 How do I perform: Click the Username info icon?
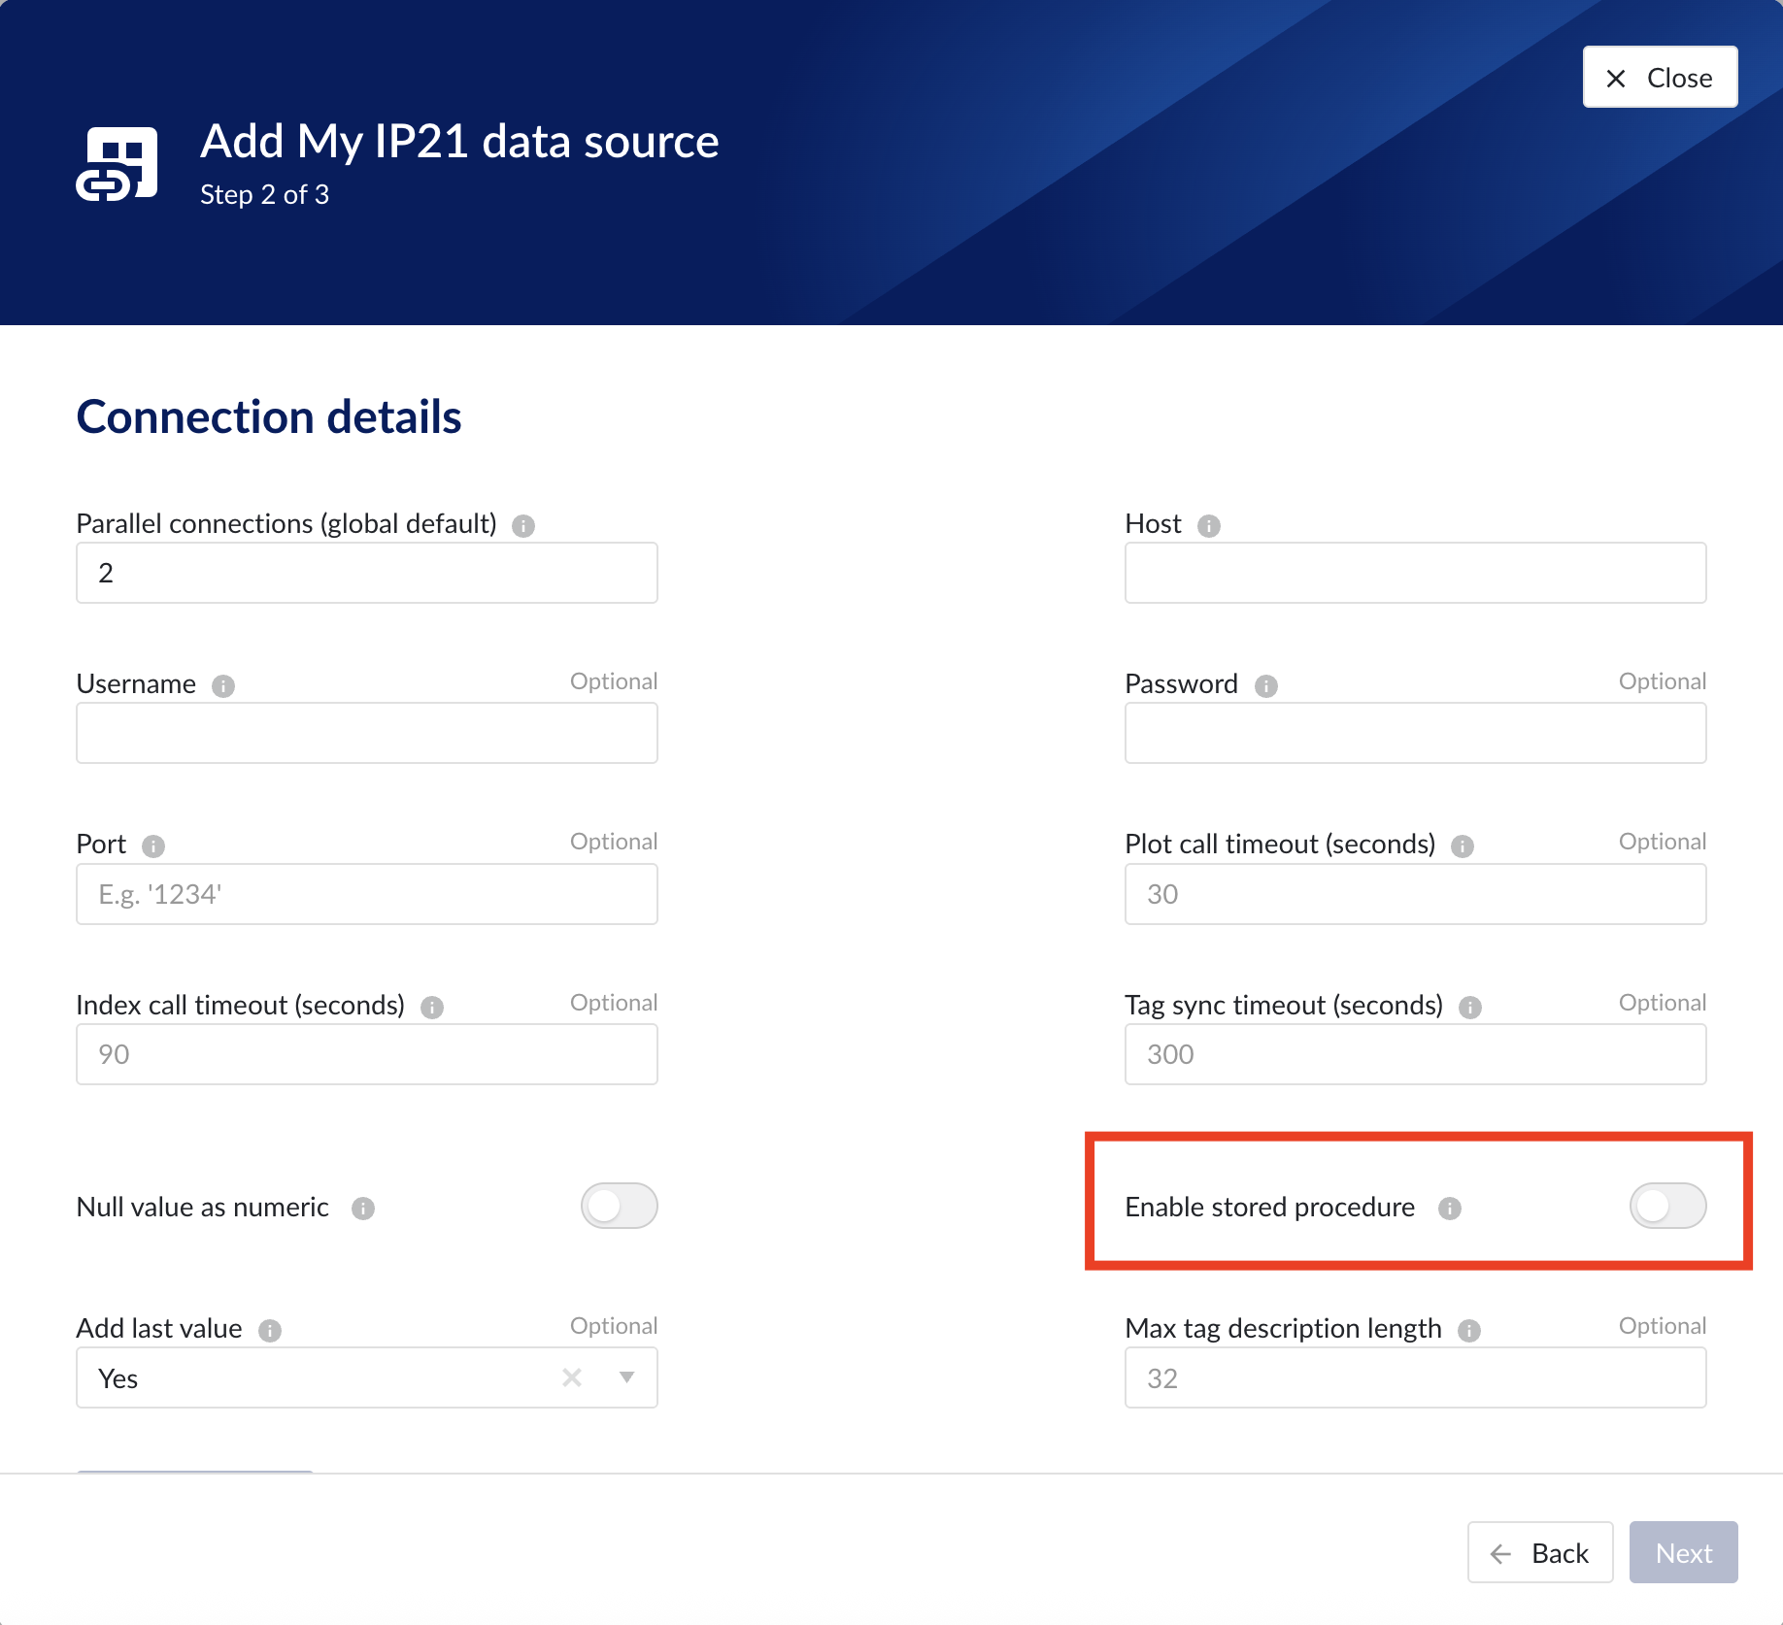click(x=223, y=686)
